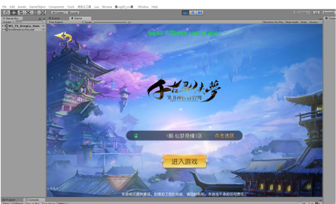Select the Move tool
This screenshot has width=336, height=204.
[x=14, y=13]
